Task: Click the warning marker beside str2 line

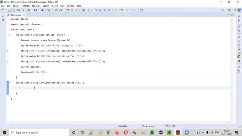Action: (x=8, y=61)
